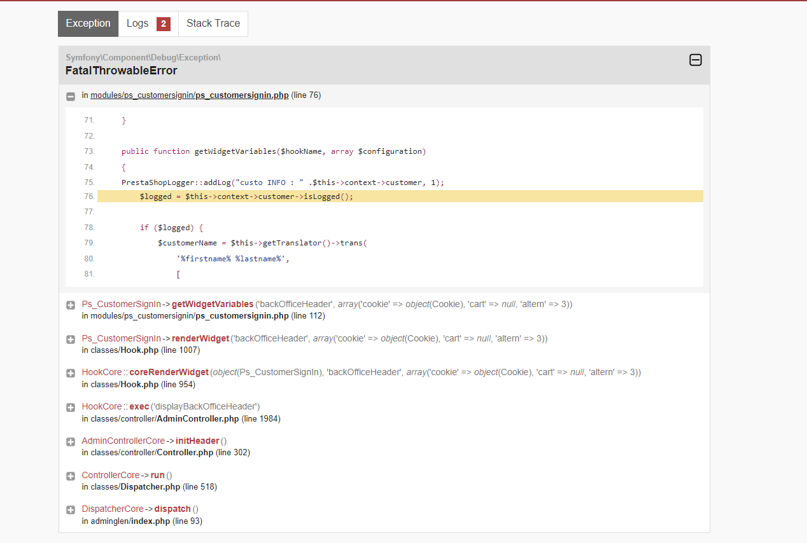Collapse the FatalThrowableError exception panel
Image resolution: width=807 pixels, height=543 pixels.
(695, 60)
